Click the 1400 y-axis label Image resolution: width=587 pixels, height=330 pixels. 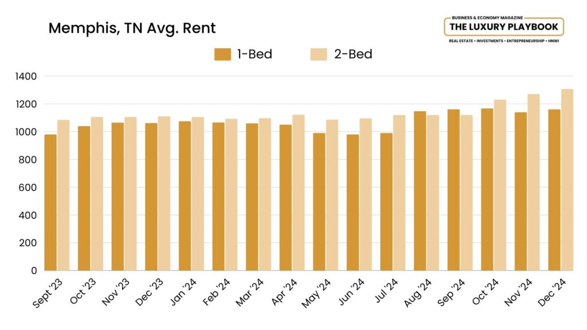[26, 76]
